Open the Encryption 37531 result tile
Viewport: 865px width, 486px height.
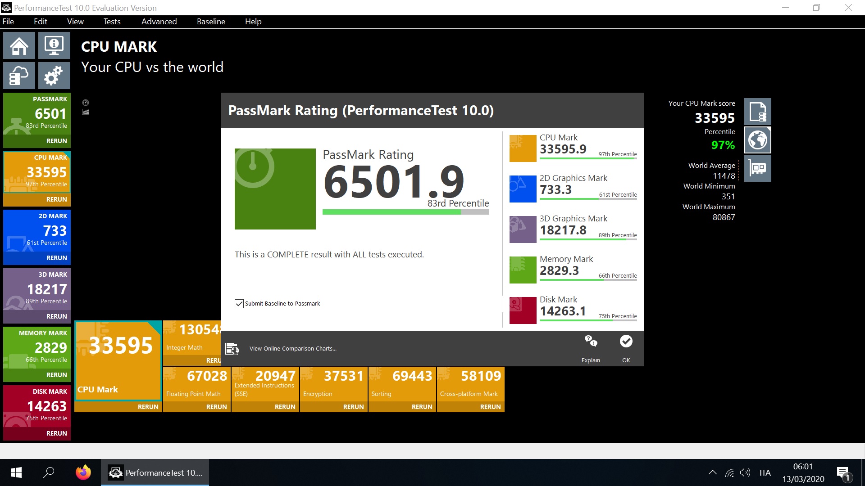[334, 384]
